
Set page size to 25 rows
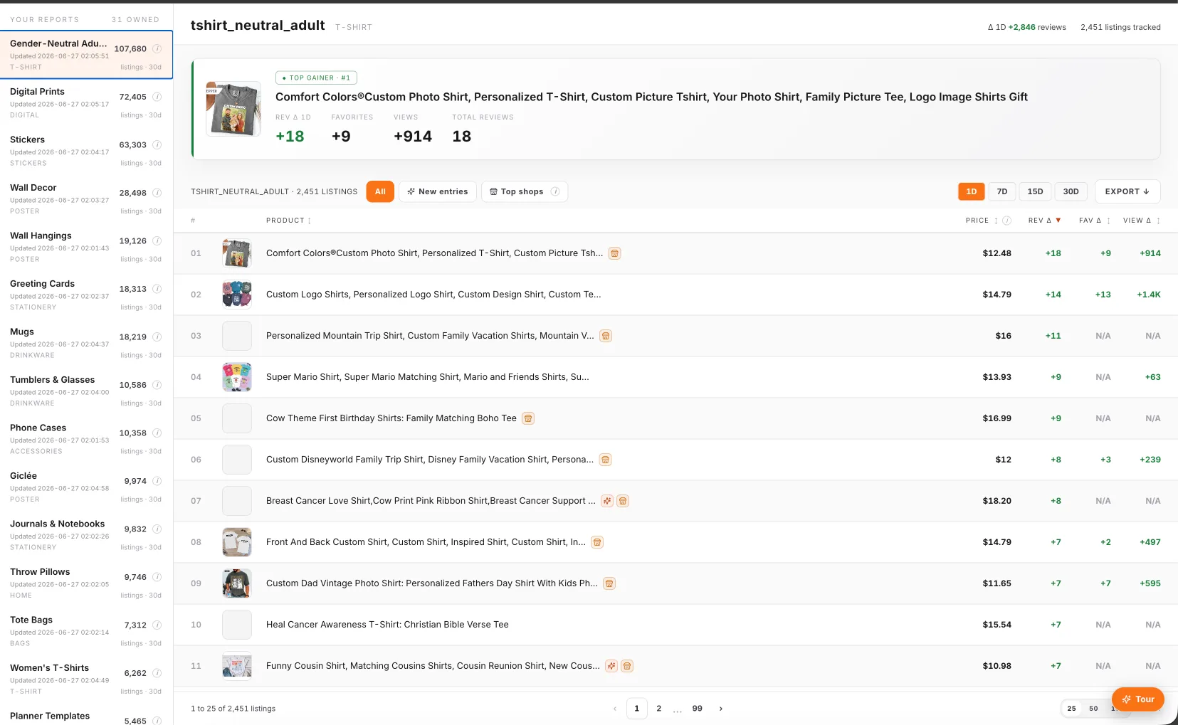1072,709
